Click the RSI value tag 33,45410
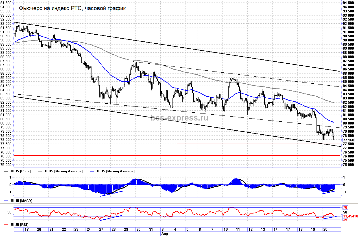This screenshot has width=358, height=236. (x=350, y=216)
